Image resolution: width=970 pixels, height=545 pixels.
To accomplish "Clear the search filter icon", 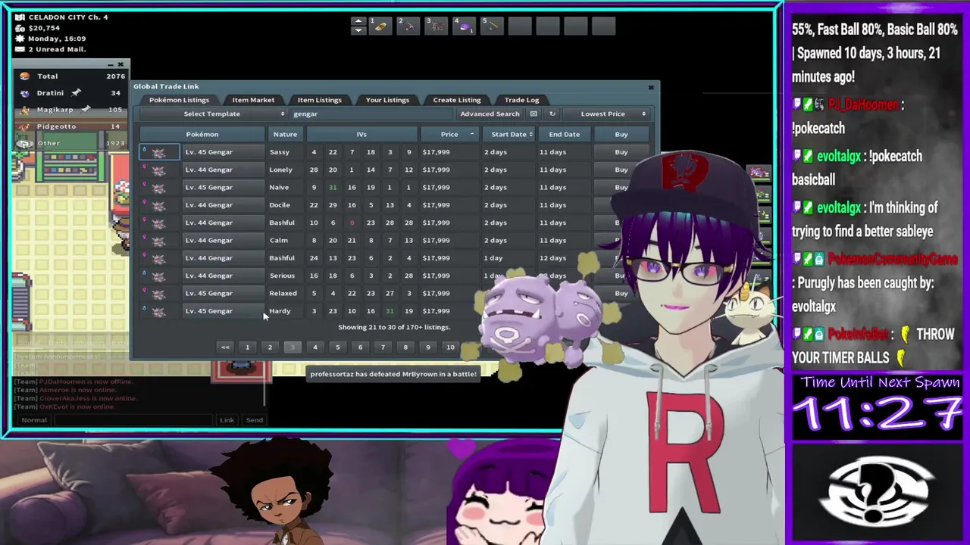I will pos(533,114).
